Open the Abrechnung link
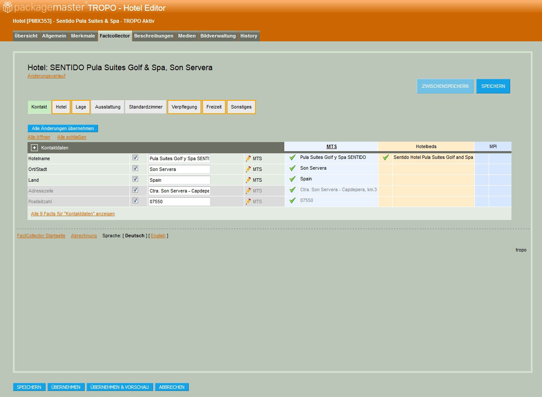Viewport: 542px width, 397px height. tap(84, 236)
